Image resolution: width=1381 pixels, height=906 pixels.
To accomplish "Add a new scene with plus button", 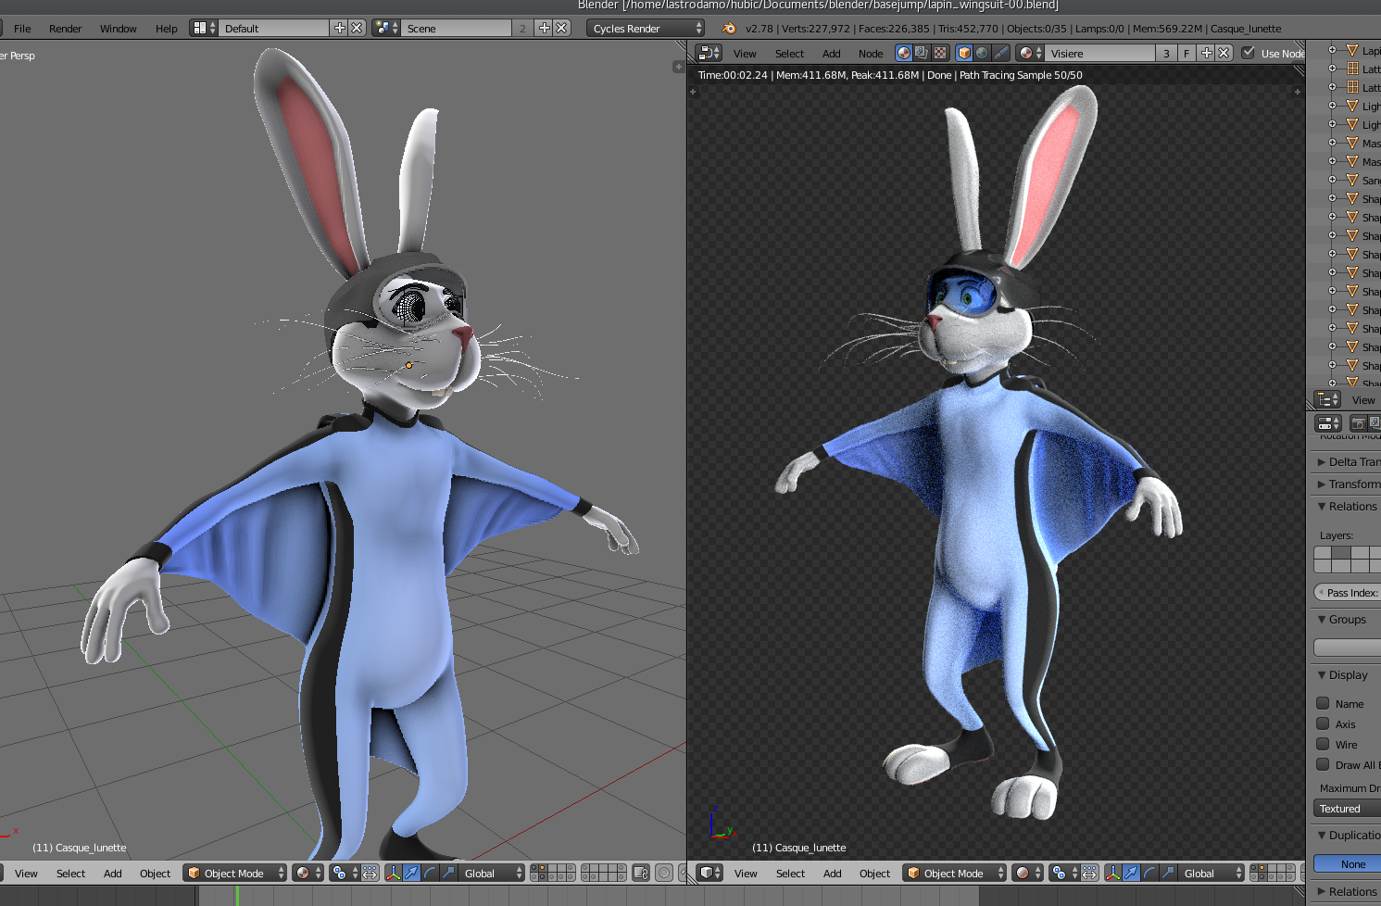I will coord(545,28).
